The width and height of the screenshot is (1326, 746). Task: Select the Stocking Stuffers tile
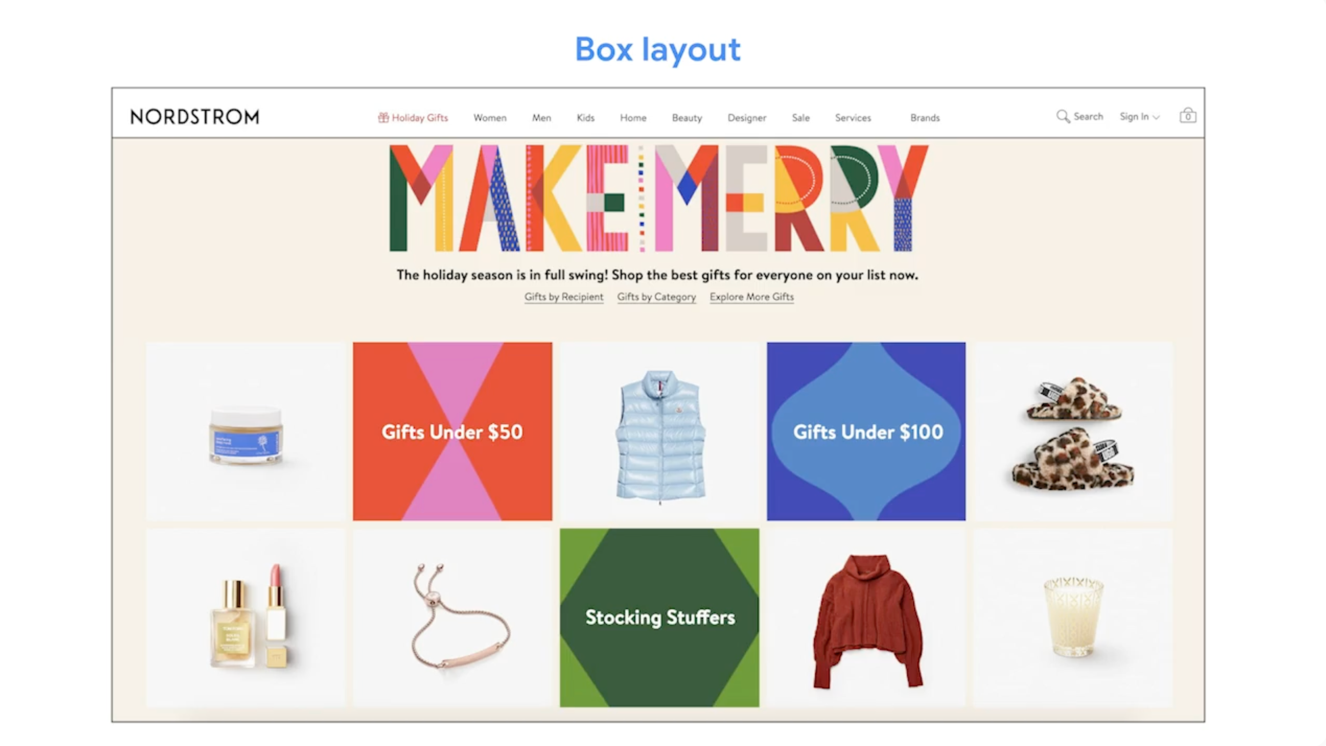point(659,617)
